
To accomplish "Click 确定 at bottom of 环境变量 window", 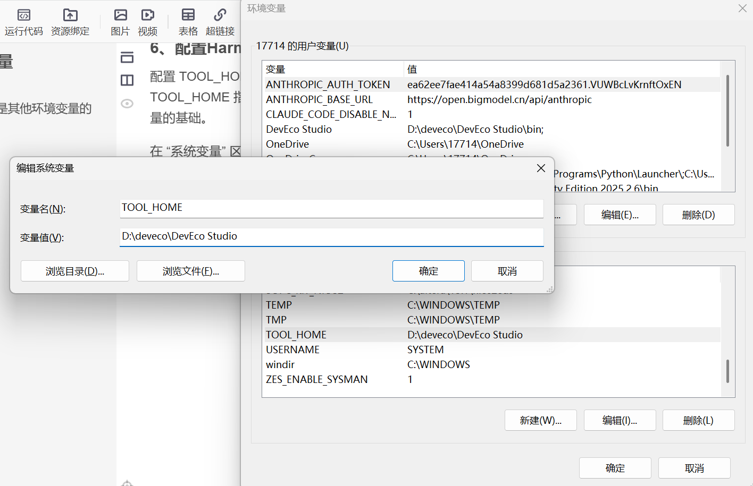I will click(x=615, y=468).
